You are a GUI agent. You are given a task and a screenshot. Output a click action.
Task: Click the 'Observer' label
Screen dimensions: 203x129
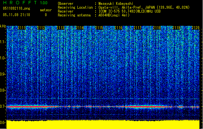pyautogui.click(x=66, y=4)
